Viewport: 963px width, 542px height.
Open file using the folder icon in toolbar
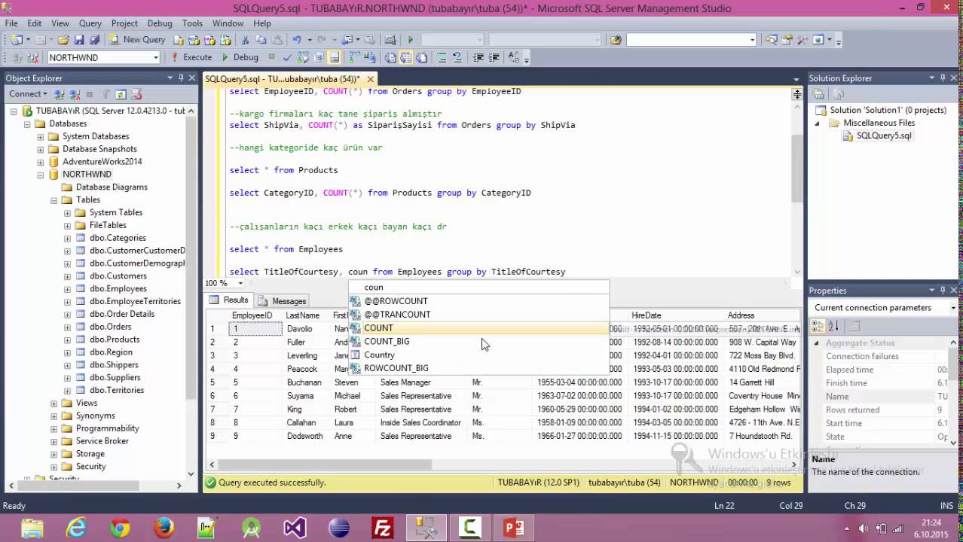[x=63, y=40]
